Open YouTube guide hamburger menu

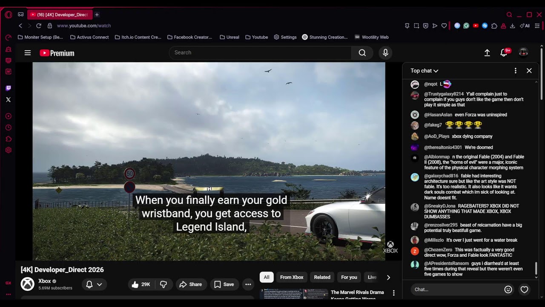point(28,53)
